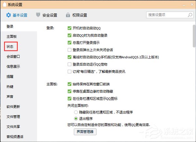Viewport: 196px width, 142px height.
Task: Open the 会话窗口 sidebar section
Action: (13, 56)
